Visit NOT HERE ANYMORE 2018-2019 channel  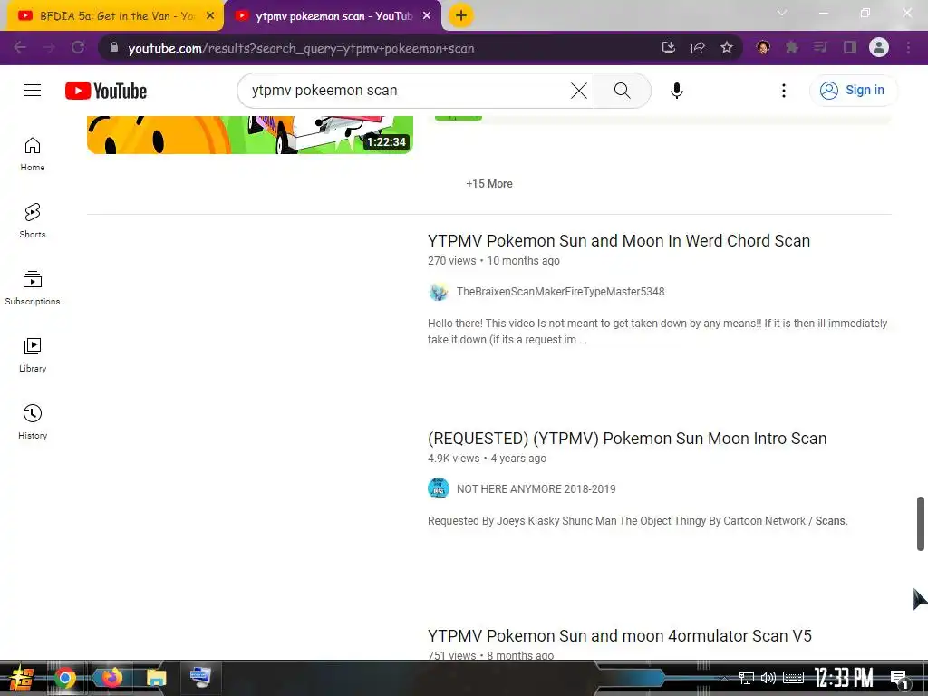[536, 488]
